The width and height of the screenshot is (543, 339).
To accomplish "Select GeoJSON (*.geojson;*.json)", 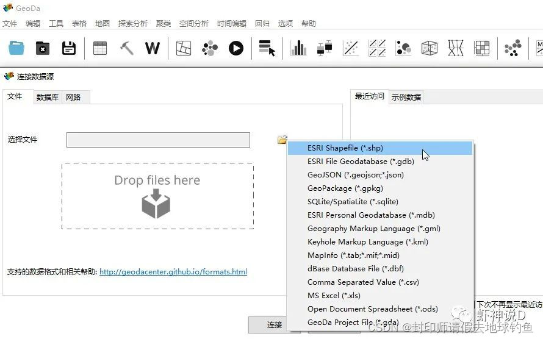I will pyautogui.click(x=380, y=175).
